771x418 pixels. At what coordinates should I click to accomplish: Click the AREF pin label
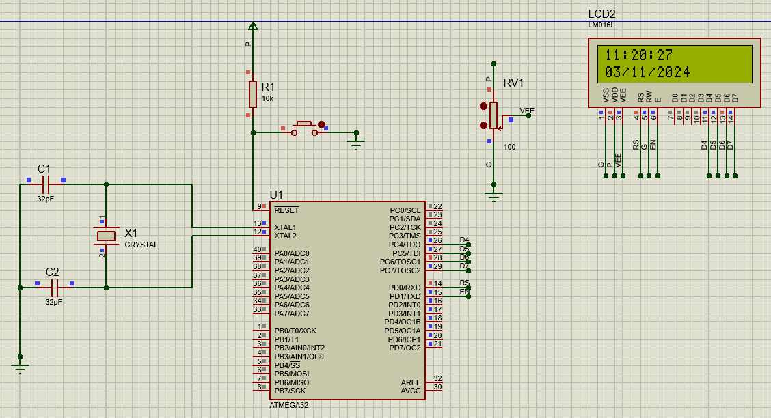point(411,382)
